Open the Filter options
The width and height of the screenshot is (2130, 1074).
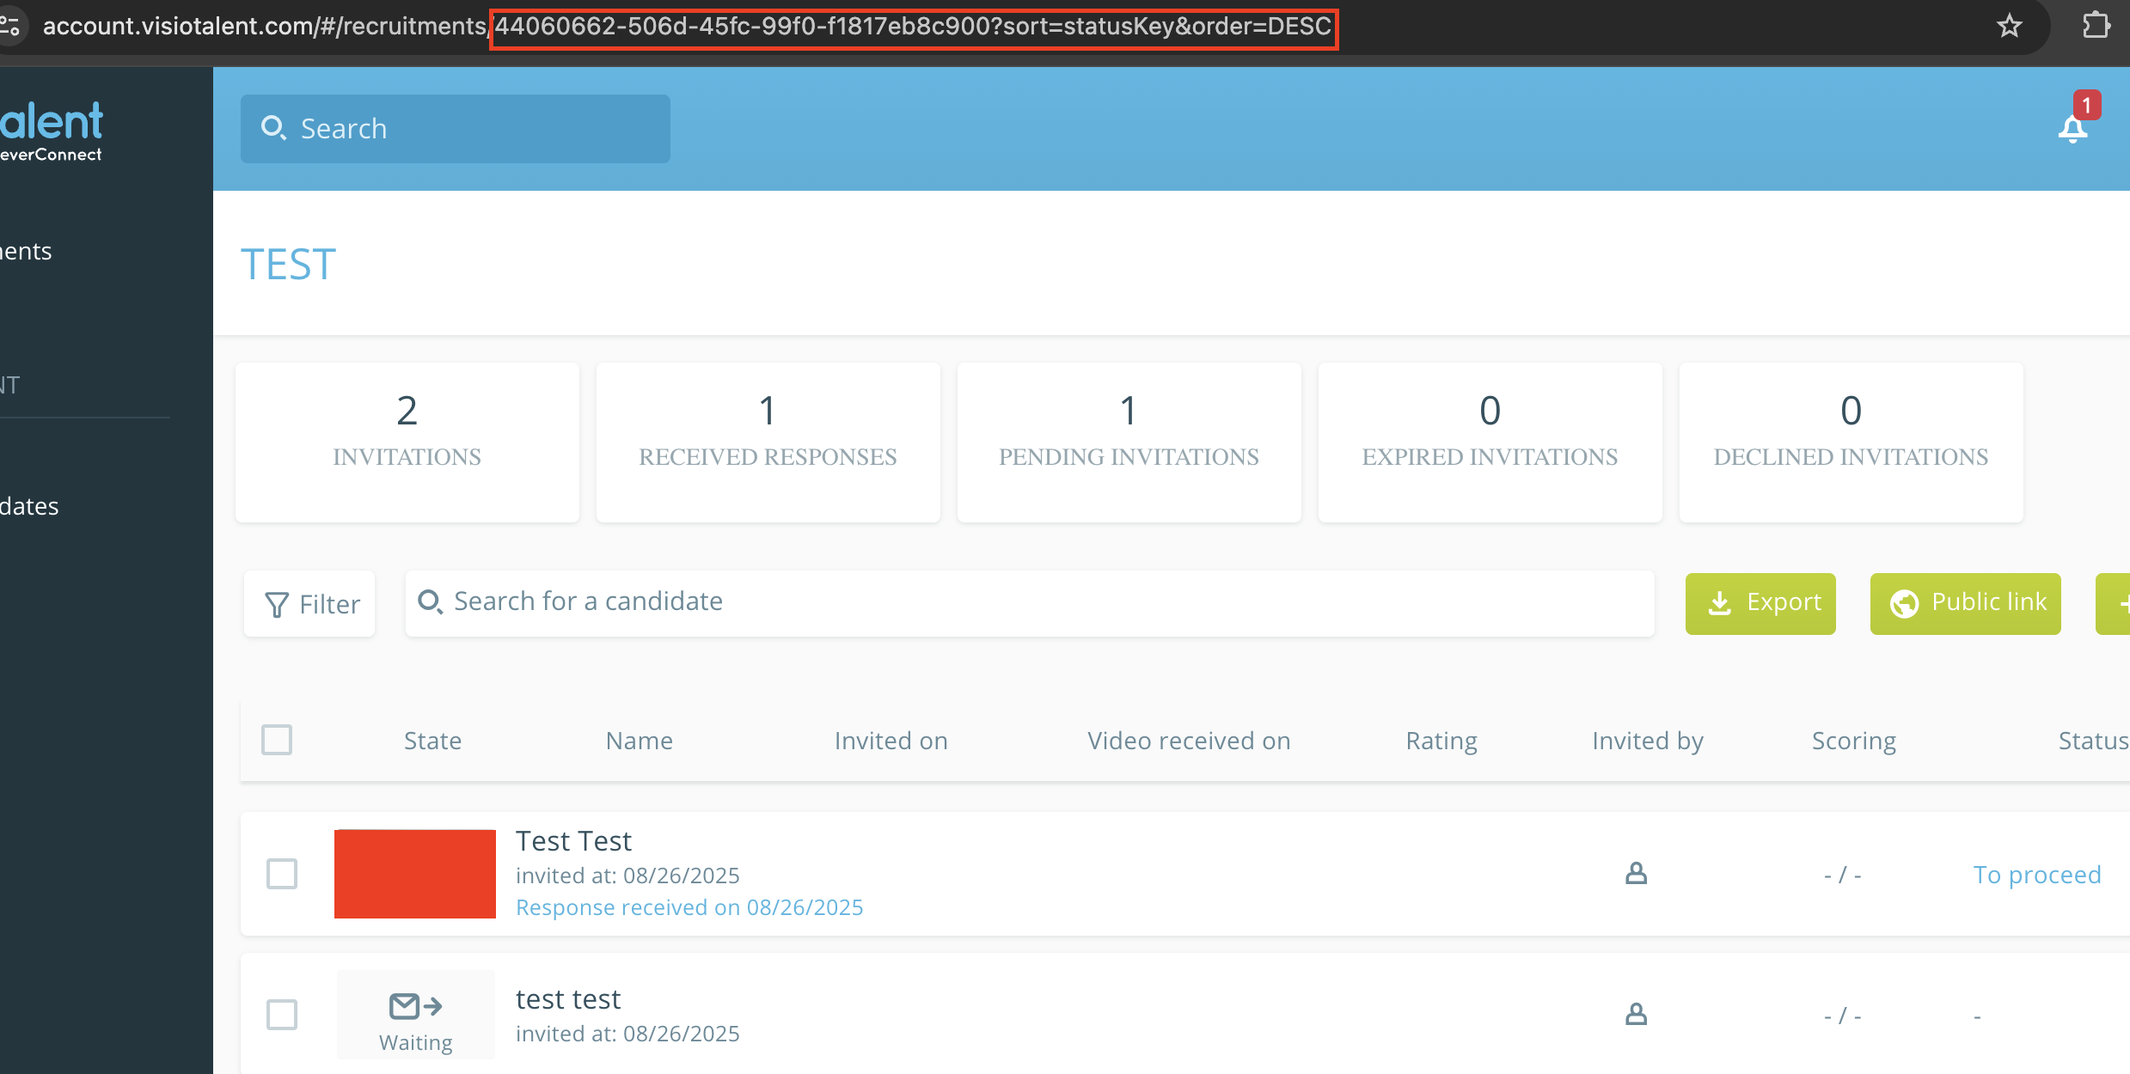point(310,604)
